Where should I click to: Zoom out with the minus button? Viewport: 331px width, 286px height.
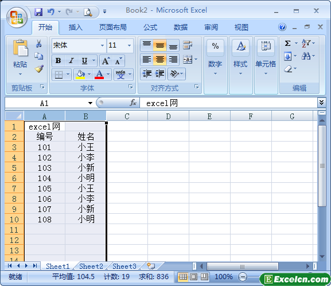pos(243,277)
